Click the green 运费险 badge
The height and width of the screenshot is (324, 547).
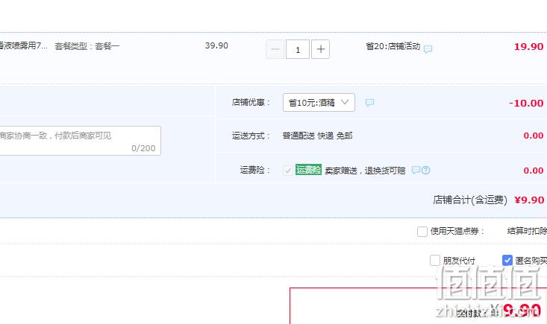308,170
